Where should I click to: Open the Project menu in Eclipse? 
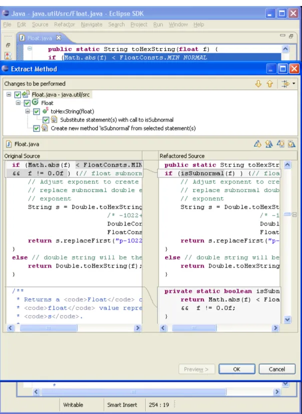tap(139, 24)
